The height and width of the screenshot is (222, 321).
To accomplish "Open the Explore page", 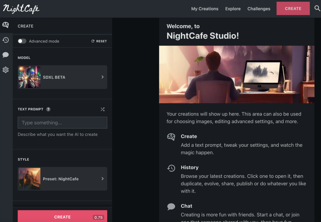I will (x=233, y=9).
